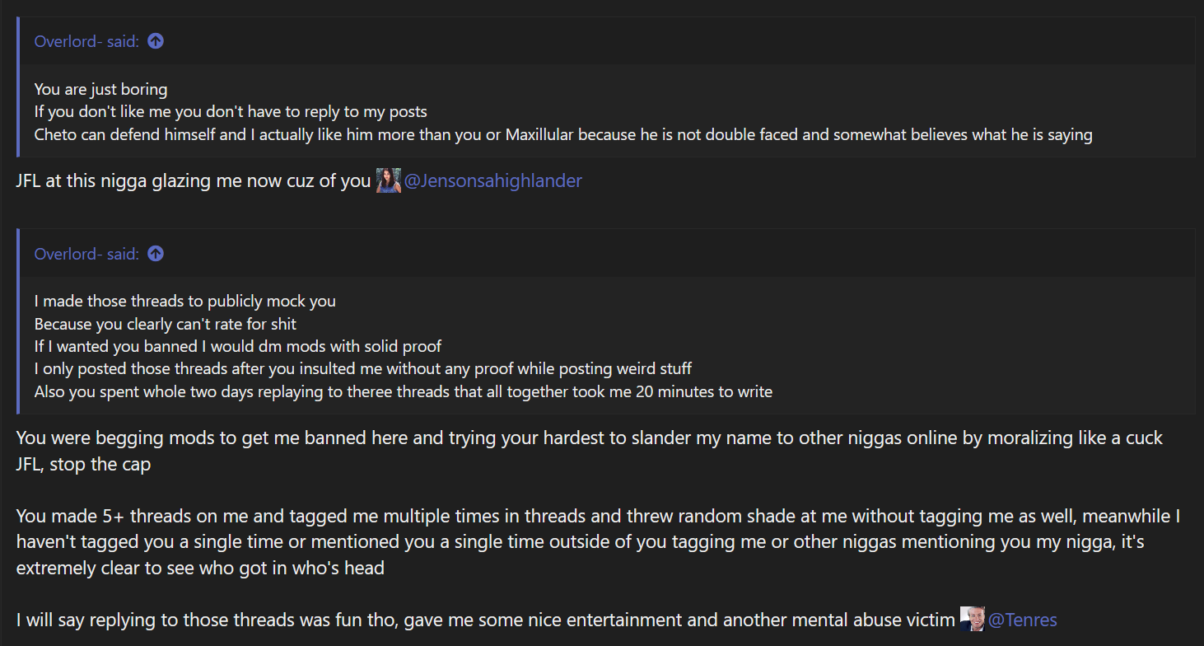
Task: Click the paragraph starting "You made 5+ threads"
Action: [x=598, y=517]
